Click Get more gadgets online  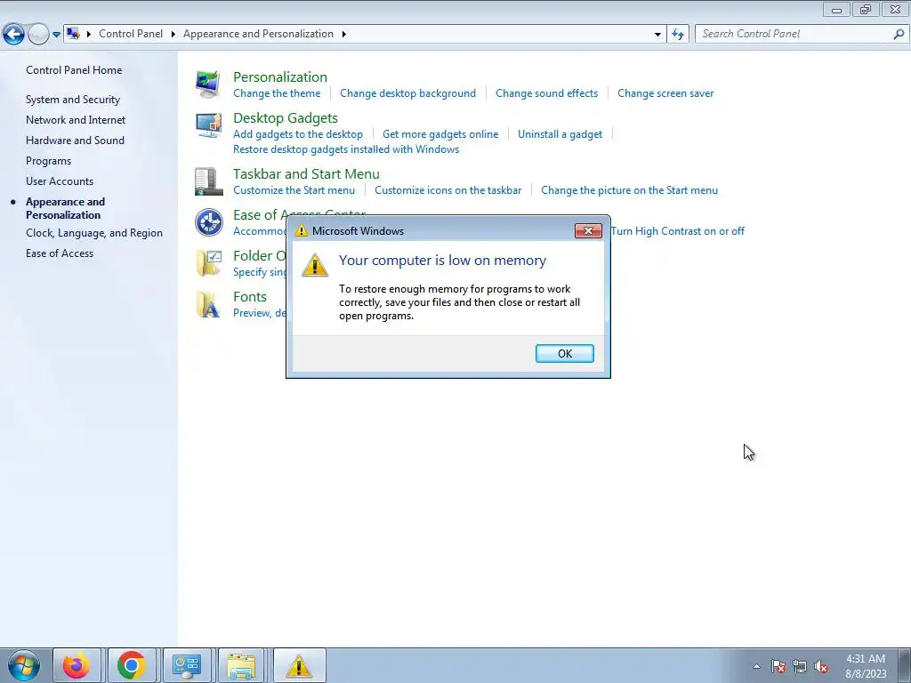click(x=439, y=134)
